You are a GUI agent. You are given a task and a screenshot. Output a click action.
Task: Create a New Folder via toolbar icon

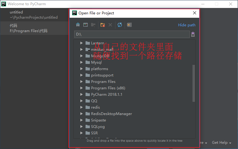tap(103, 25)
